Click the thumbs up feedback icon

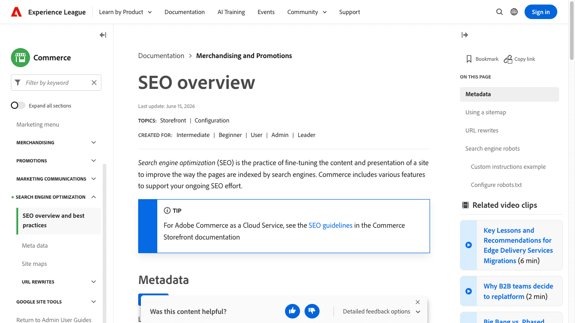pos(292,311)
